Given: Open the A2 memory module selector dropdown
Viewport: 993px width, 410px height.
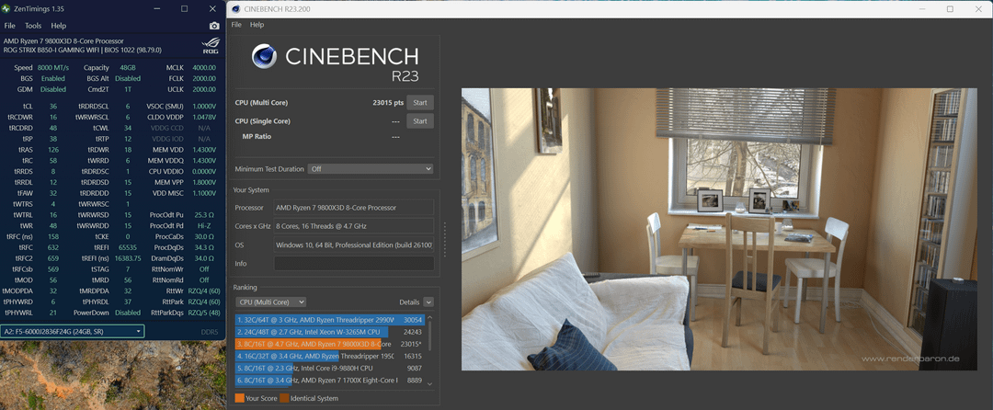Looking at the screenshot, I should click(x=73, y=331).
